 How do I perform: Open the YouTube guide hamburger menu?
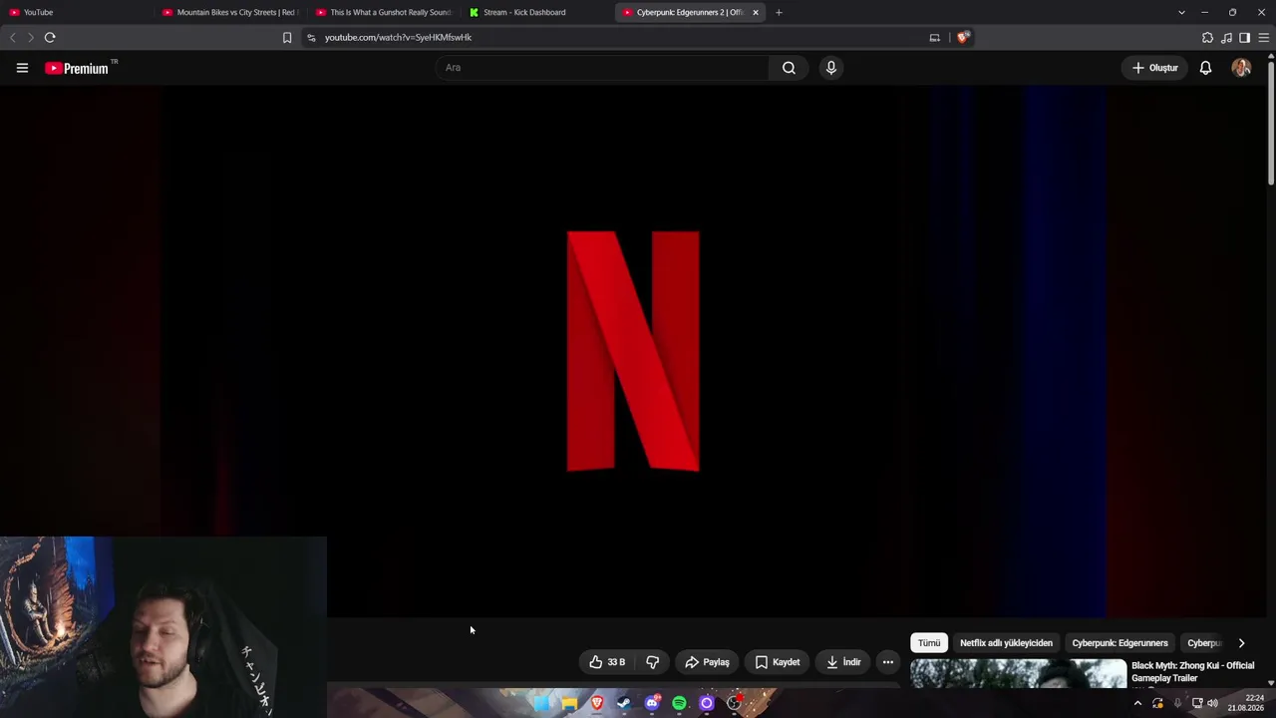[22, 68]
